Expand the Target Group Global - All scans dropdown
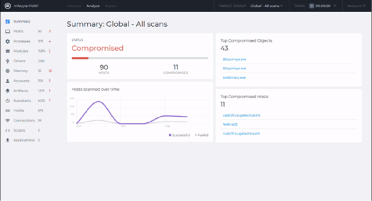372x201 pixels. point(267,6)
